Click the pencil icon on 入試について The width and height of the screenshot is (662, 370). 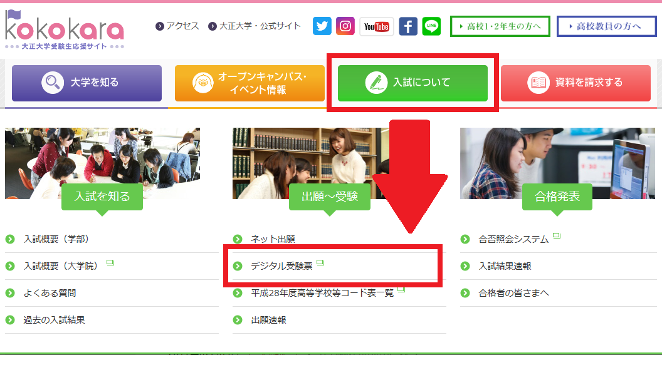click(375, 83)
